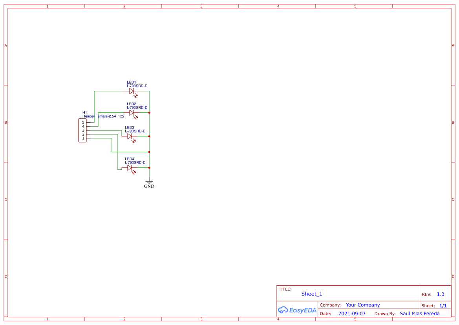Click grid reference letter B on left border
The height and width of the screenshot is (325, 459).
(5, 122)
